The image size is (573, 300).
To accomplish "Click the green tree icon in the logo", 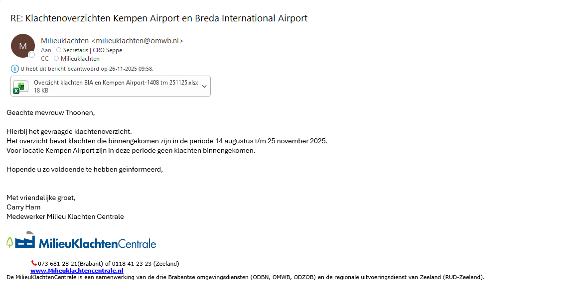I will pos(10,242).
